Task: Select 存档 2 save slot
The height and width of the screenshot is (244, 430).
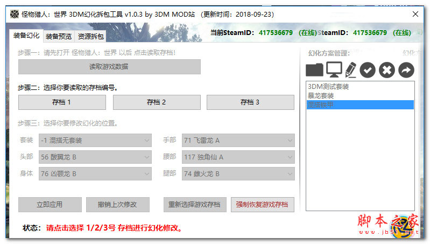Action: coord(157,102)
